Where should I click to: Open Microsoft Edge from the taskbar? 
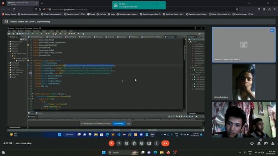click(x=156, y=153)
